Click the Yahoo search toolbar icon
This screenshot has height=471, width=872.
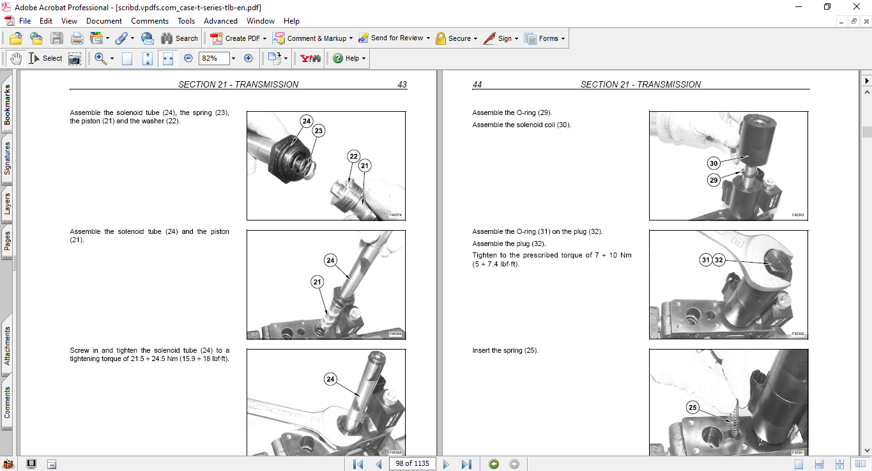(x=310, y=58)
